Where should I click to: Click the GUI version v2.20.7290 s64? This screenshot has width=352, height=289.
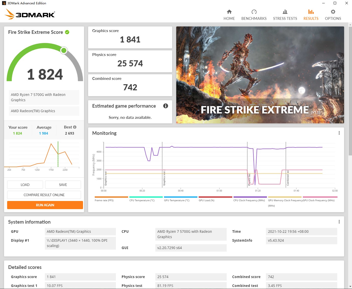click(191, 248)
